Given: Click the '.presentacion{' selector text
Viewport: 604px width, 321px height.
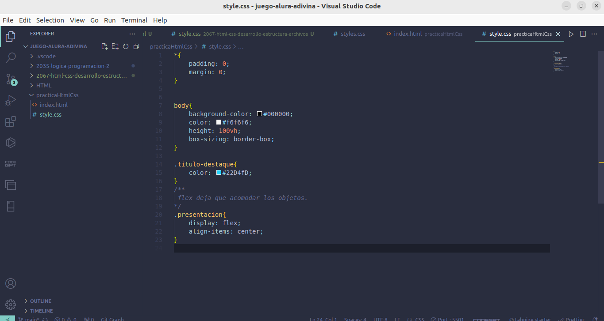Looking at the screenshot, I should [200, 215].
